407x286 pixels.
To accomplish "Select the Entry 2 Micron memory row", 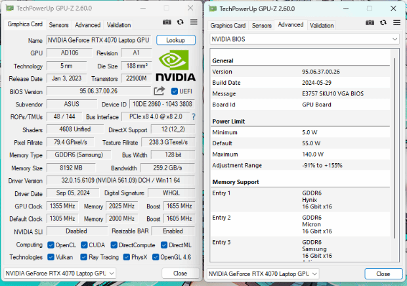I will [300, 224].
